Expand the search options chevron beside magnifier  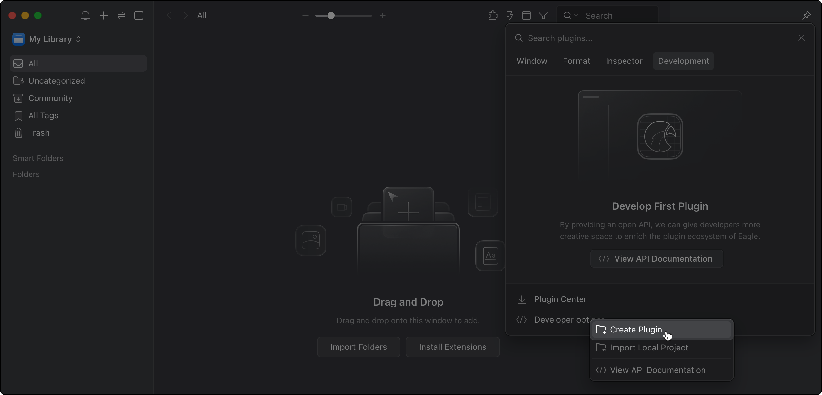[x=576, y=15]
